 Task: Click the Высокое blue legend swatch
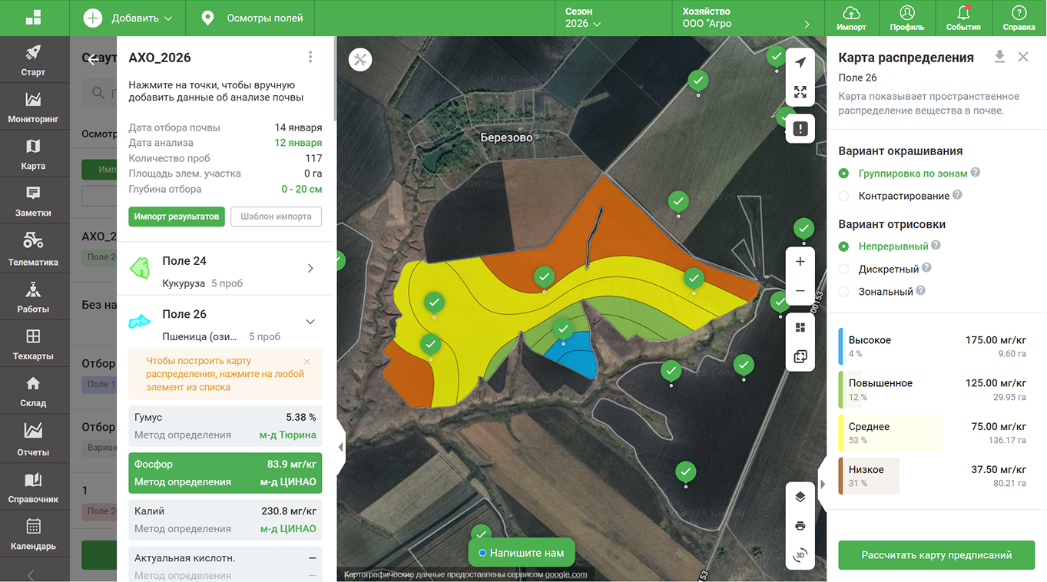(x=841, y=347)
